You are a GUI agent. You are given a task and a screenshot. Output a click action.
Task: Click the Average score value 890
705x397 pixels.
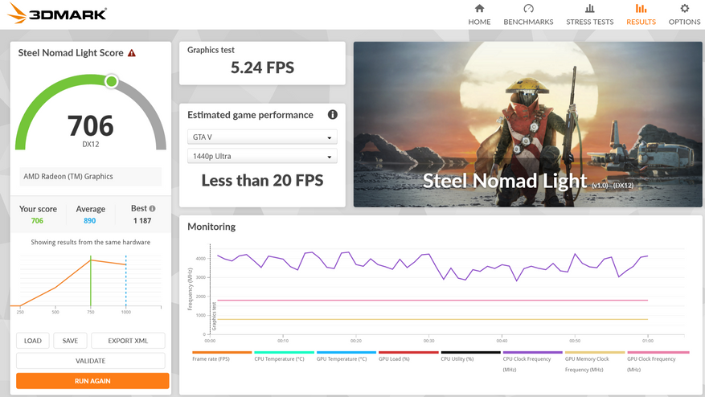click(x=89, y=221)
